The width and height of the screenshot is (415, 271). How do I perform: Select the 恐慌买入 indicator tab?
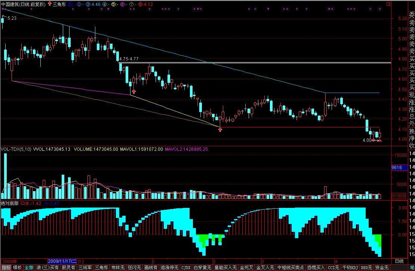[316, 268]
